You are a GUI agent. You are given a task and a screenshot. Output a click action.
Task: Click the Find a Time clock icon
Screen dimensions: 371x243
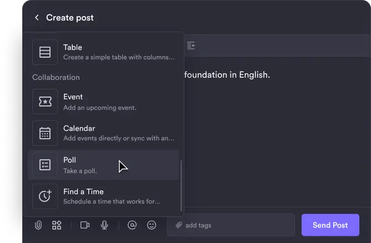click(45, 196)
